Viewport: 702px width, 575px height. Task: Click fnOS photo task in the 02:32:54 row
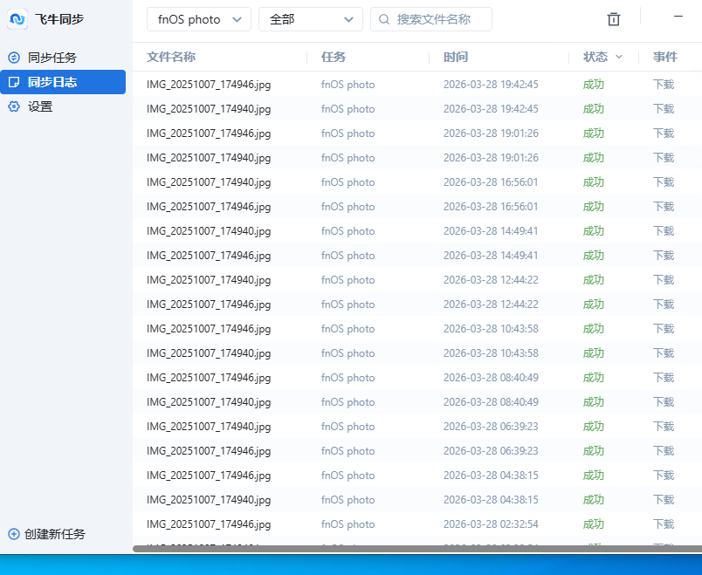click(x=348, y=524)
